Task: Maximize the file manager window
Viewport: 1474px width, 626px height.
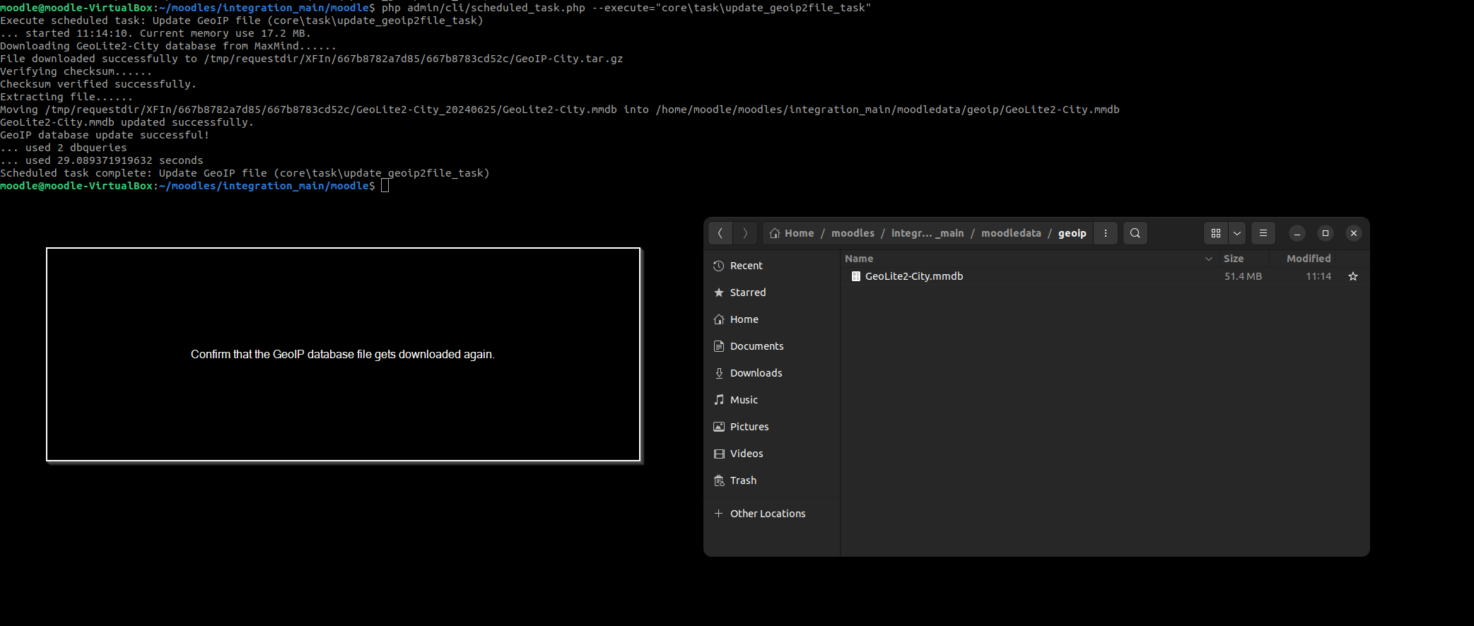Action: coord(1326,233)
